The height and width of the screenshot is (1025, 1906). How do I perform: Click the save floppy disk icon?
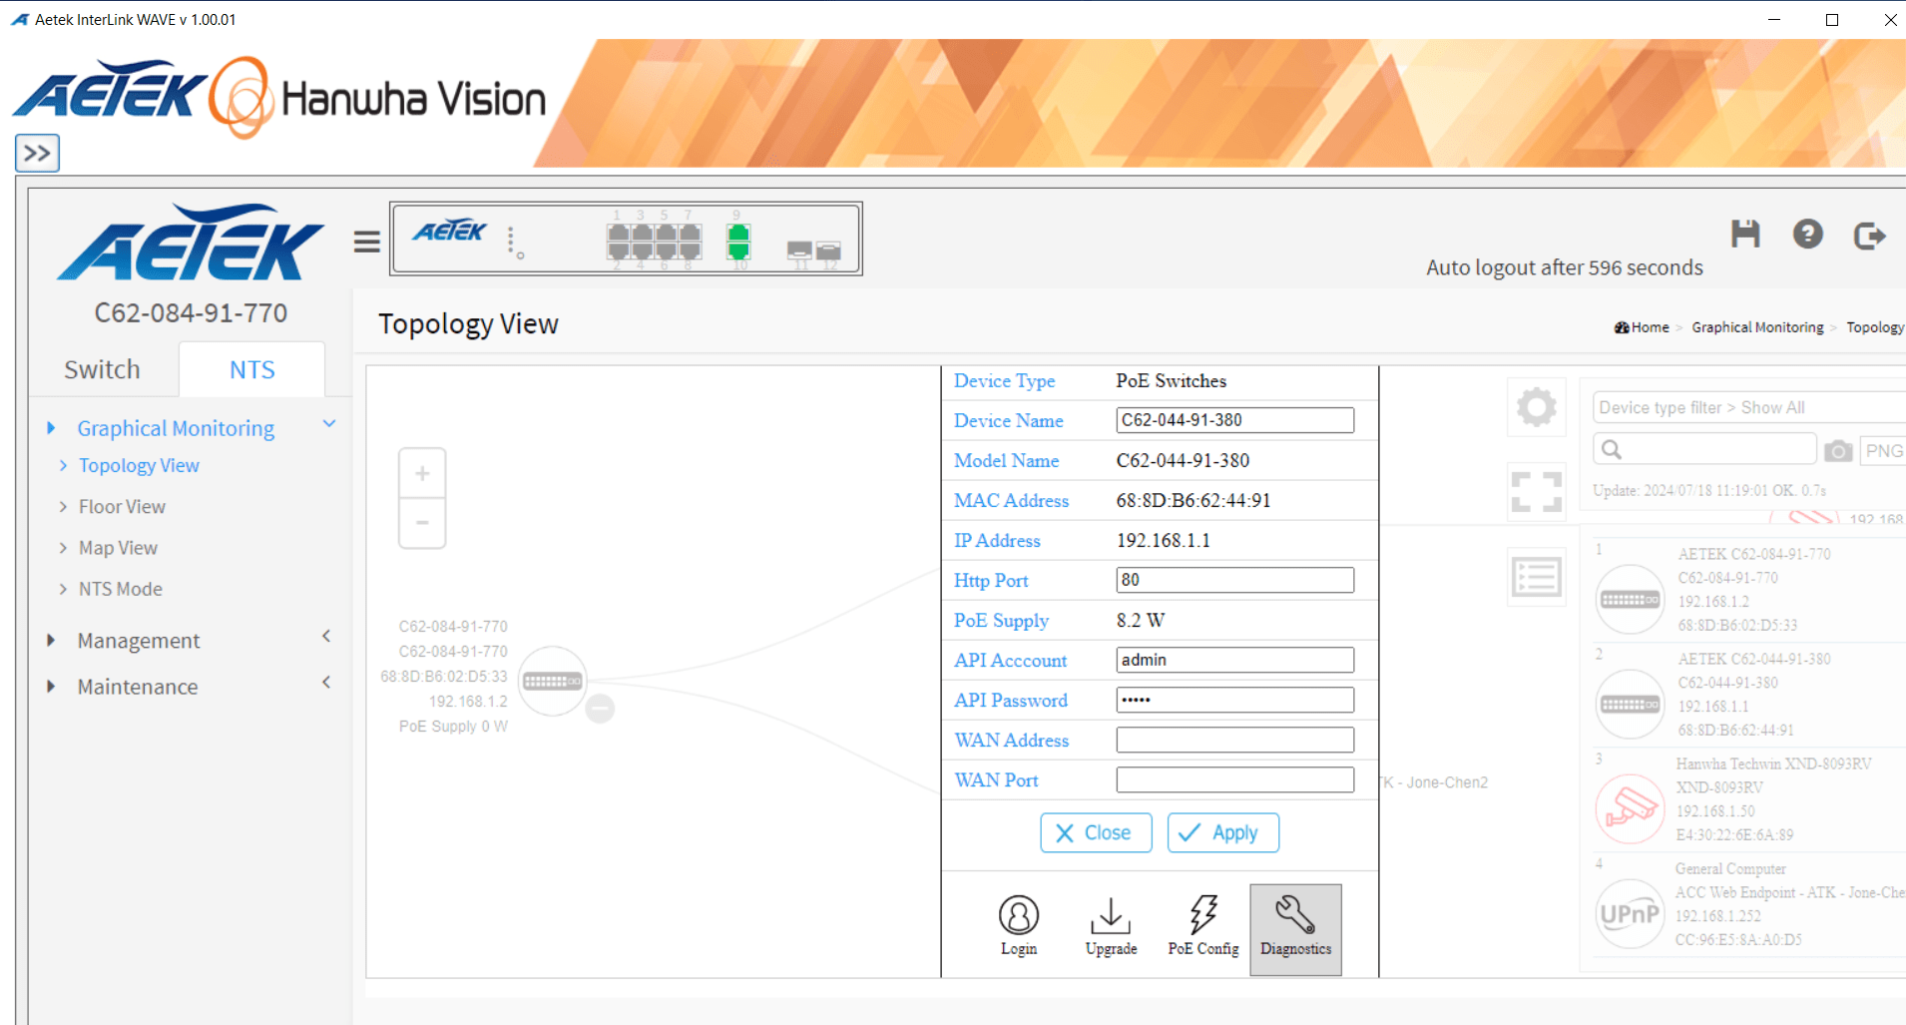coord(1744,235)
